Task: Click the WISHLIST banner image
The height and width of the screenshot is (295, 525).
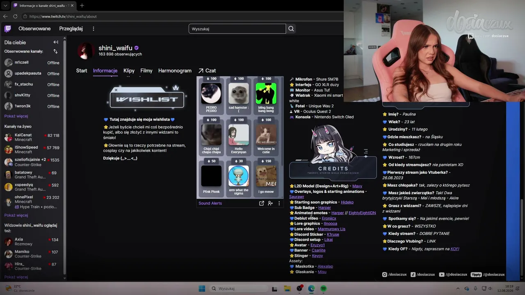Action: (147, 98)
